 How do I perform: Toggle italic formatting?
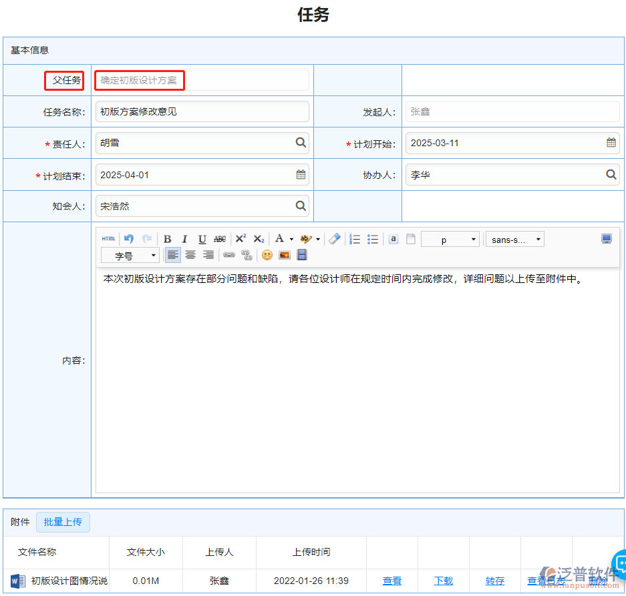(x=184, y=238)
